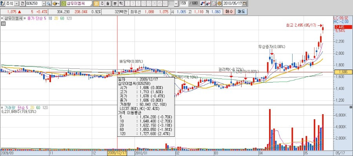
Task: Toggle the daily (일) chart period
Action: (x=96, y=4)
